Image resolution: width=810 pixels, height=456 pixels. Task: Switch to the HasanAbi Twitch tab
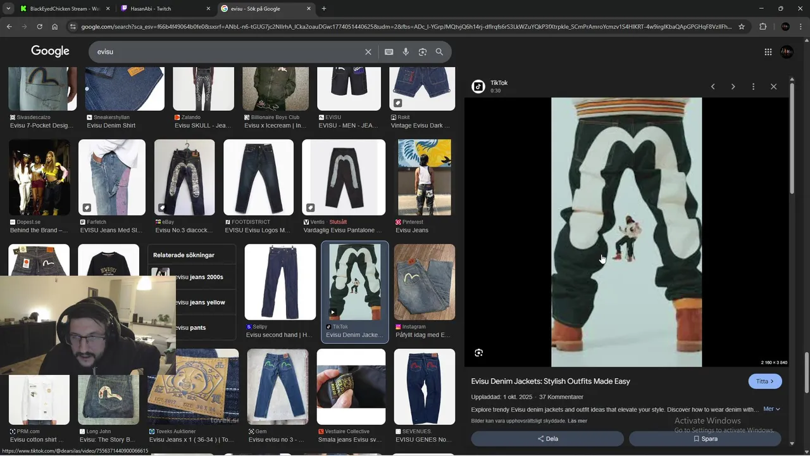click(x=165, y=9)
